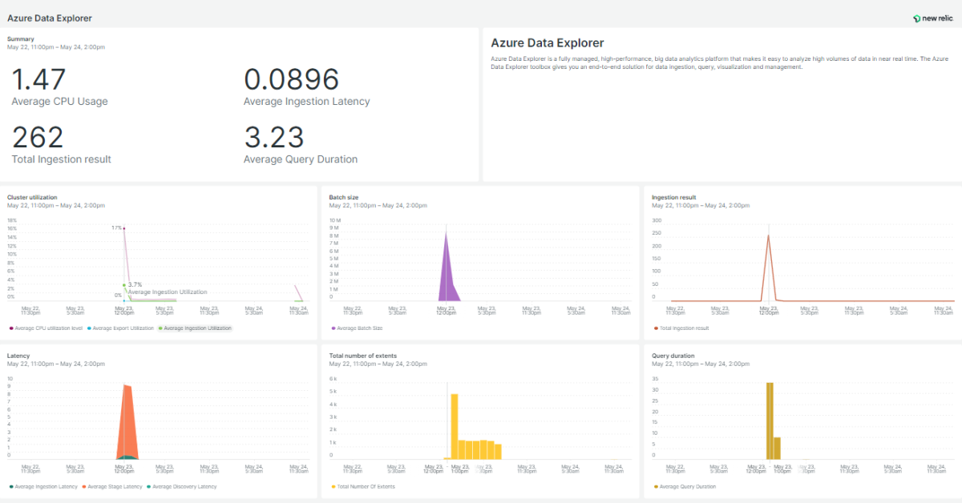Image resolution: width=962 pixels, height=503 pixels.
Task: Click the tallest Query duration bar
Action: [770, 421]
